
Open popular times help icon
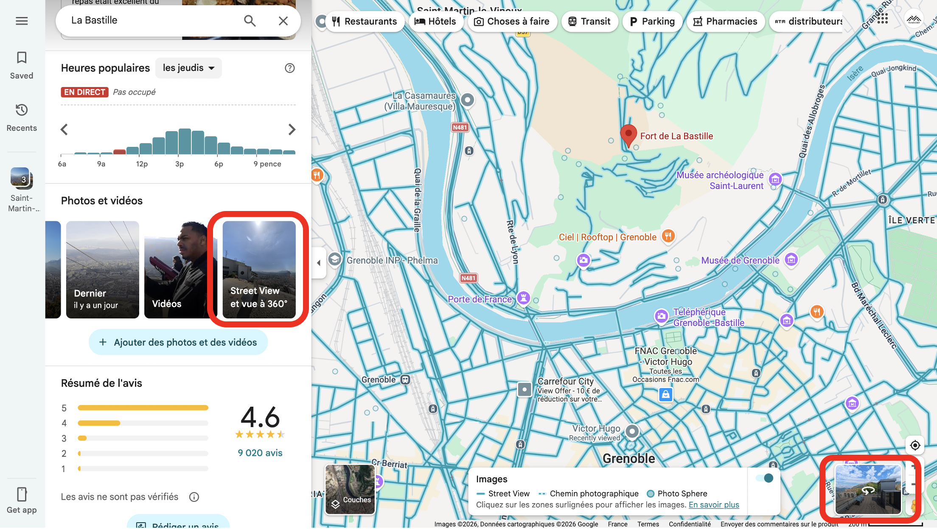click(289, 68)
